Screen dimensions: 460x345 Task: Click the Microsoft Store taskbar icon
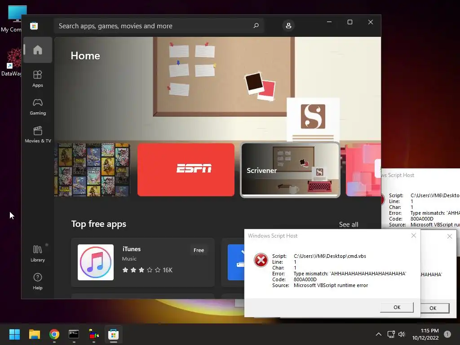coord(113,334)
